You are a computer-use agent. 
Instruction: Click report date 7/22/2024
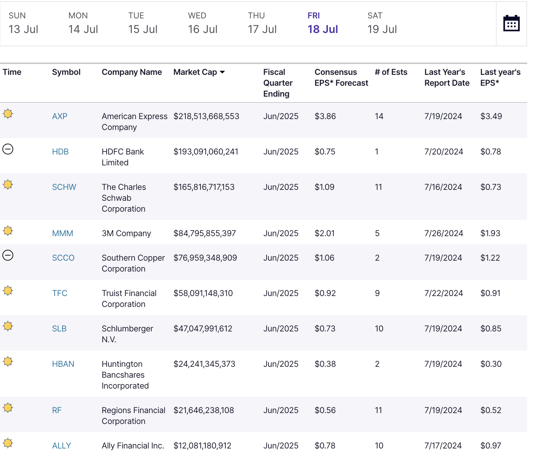[x=444, y=293]
